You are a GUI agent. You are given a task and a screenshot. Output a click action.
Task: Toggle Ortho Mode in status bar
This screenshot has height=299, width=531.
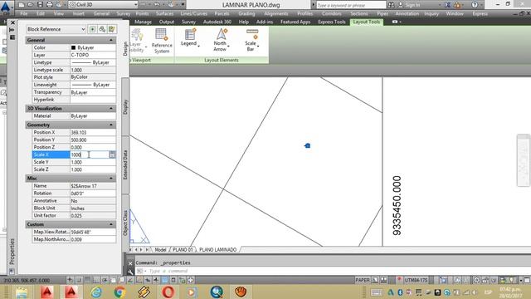[96, 280]
